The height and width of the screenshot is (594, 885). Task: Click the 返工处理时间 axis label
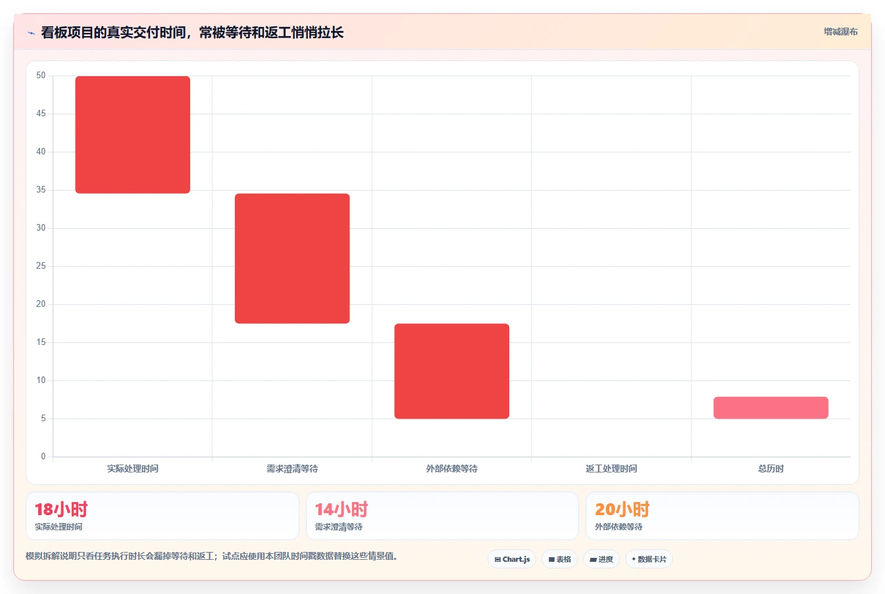tap(611, 468)
